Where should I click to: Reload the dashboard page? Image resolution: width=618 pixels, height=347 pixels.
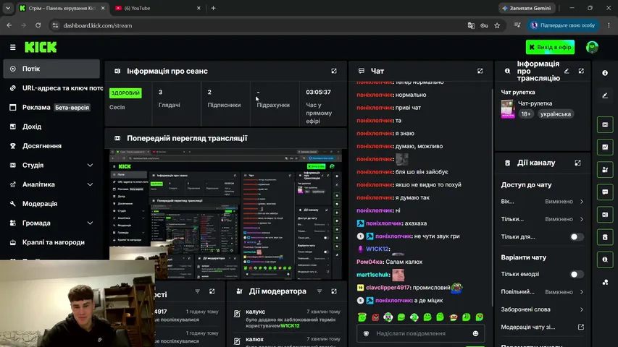coord(38,25)
